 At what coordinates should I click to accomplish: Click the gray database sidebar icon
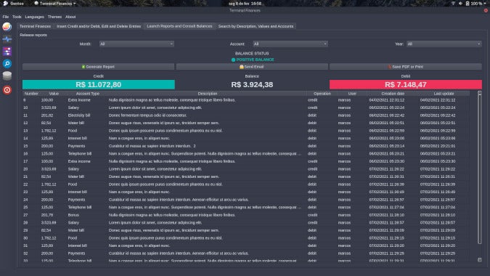click(x=7, y=76)
